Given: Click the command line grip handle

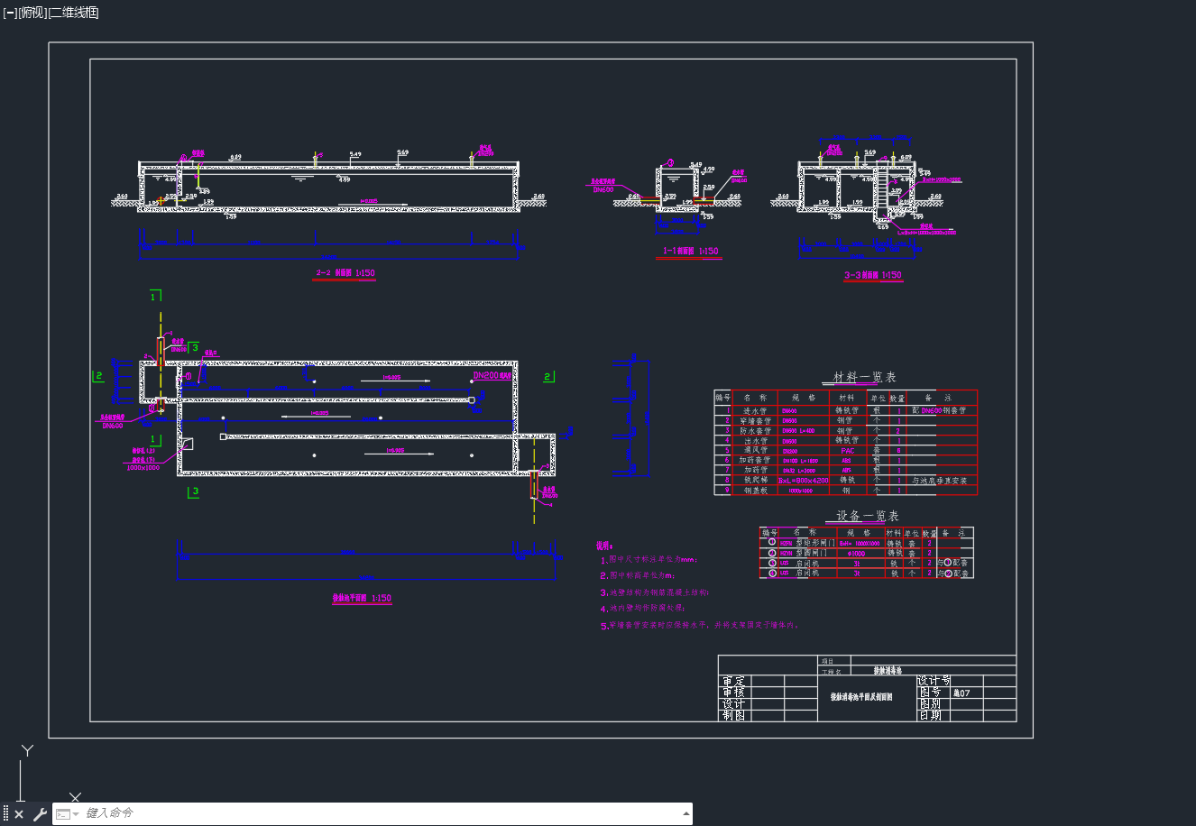Looking at the screenshot, I should (x=5, y=814).
